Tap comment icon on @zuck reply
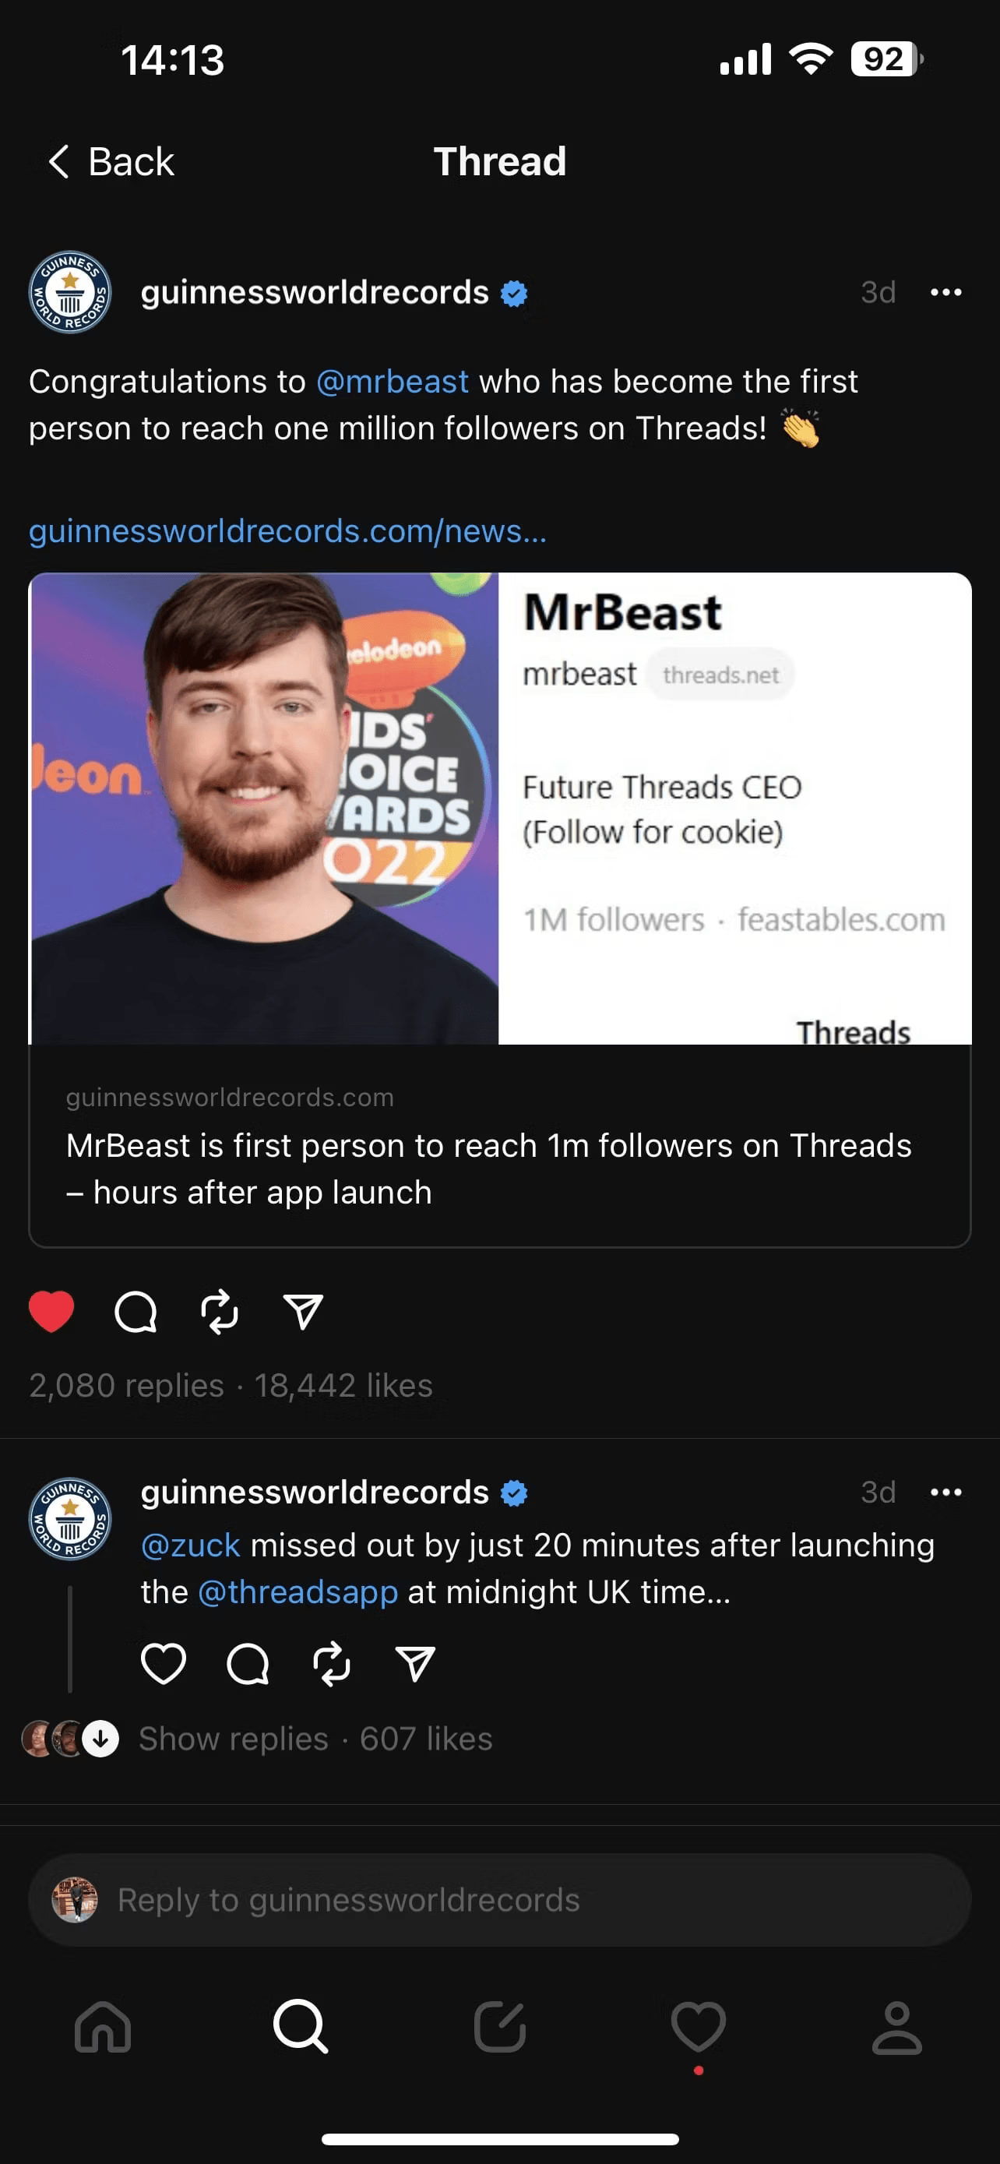This screenshot has width=1000, height=2164. [248, 1663]
